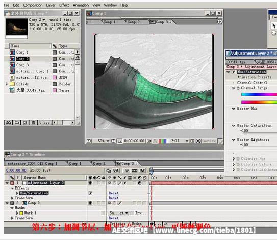This screenshot has width=277, height=240.
Task: Expand Colorize Hue in Effect Controls
Action: click(x=234, y=159)
